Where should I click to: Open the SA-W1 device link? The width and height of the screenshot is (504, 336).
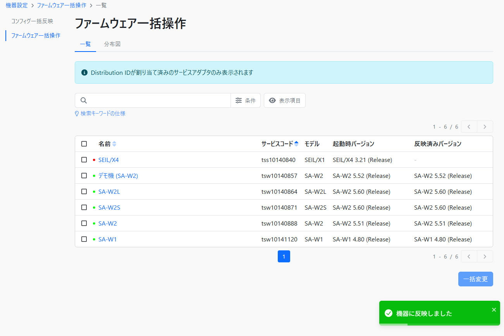(108, 240)
